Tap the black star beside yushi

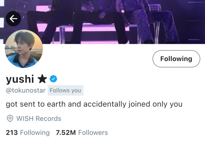click(x=42, y=79)
